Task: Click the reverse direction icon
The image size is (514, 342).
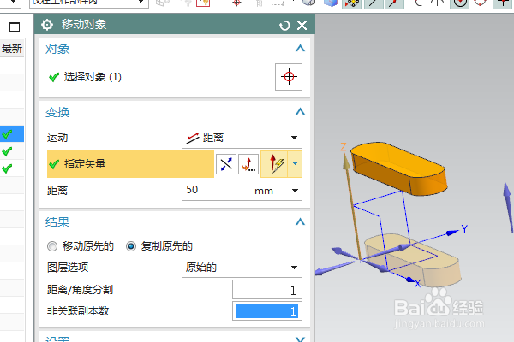Action: (x=226, y=164)
